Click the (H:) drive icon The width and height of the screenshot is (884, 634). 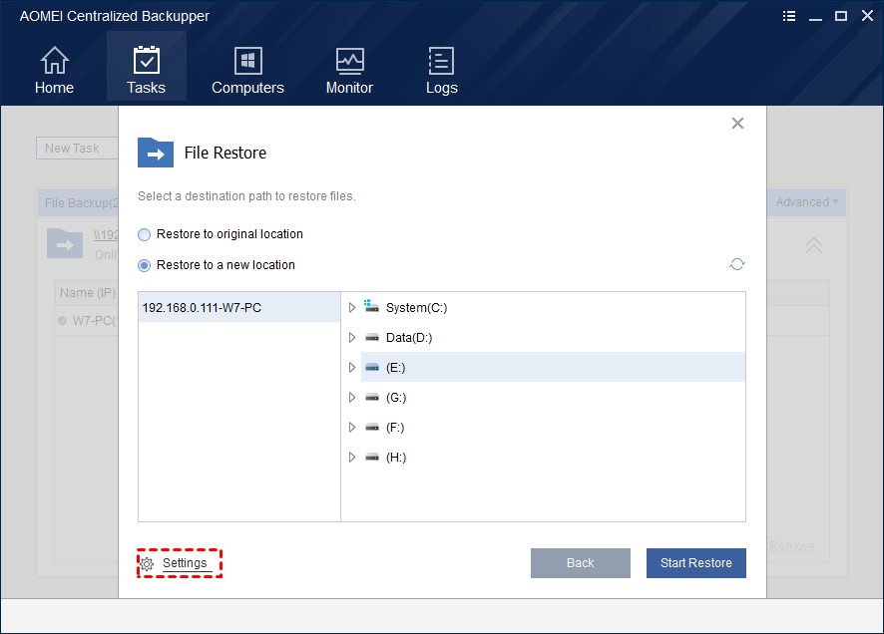[371, 457]
